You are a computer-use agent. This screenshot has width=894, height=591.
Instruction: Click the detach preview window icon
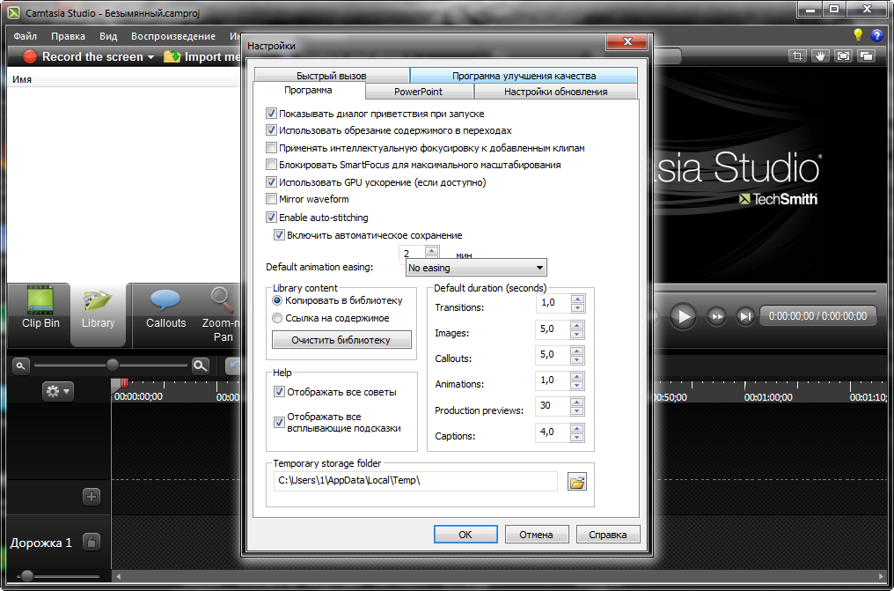866,55
